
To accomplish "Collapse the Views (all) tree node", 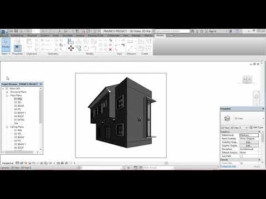I will click(3, 88).
